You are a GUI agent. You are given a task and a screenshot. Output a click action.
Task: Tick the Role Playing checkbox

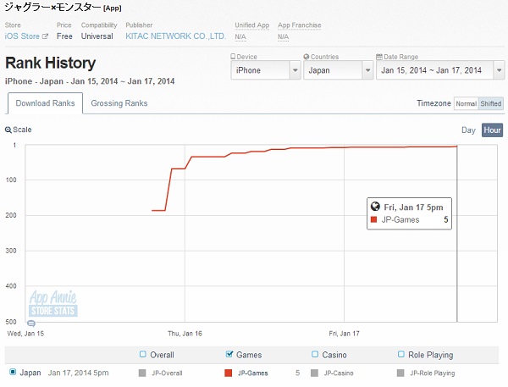(x=400, y=354)
